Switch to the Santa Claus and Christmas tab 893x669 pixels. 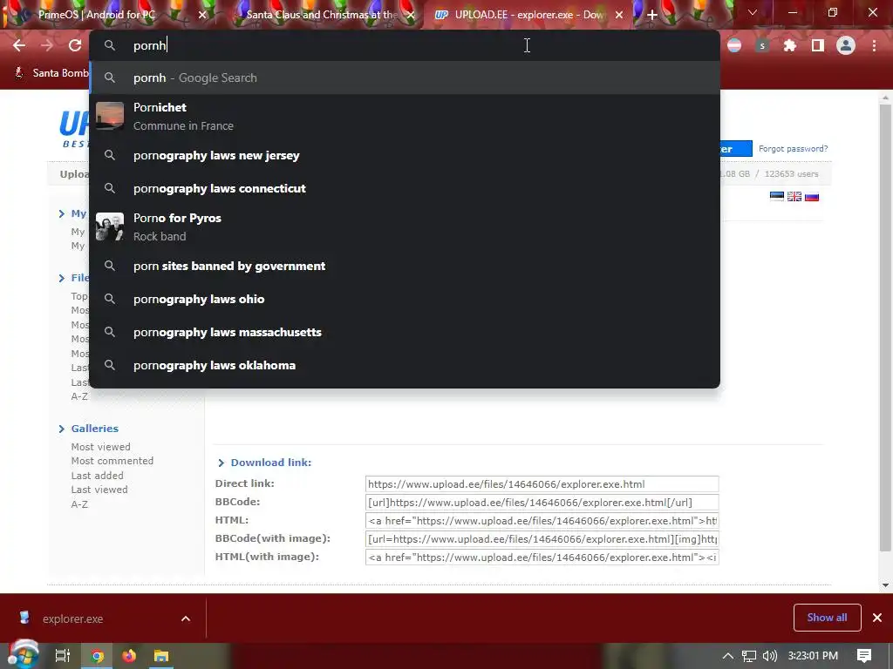click(x=322, y=15)
